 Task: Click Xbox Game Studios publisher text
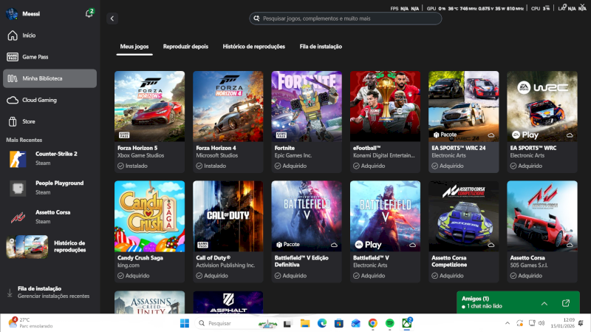[140, 155]
